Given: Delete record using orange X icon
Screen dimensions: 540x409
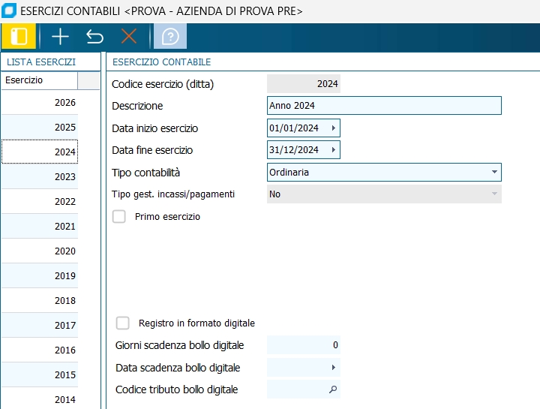Looking at the screenshot, I should 129,36.
